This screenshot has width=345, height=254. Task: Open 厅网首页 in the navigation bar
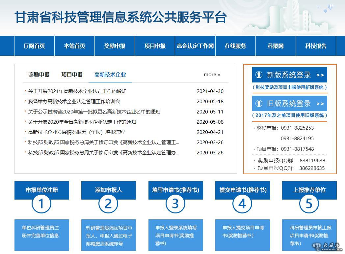coord(34,46)
